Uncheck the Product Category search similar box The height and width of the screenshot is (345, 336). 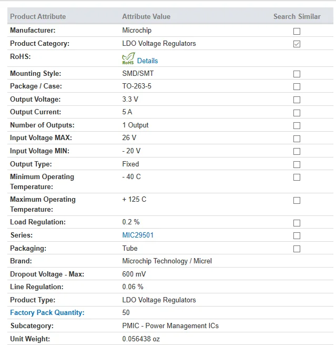pyautogui.click(x=297, y=44)
